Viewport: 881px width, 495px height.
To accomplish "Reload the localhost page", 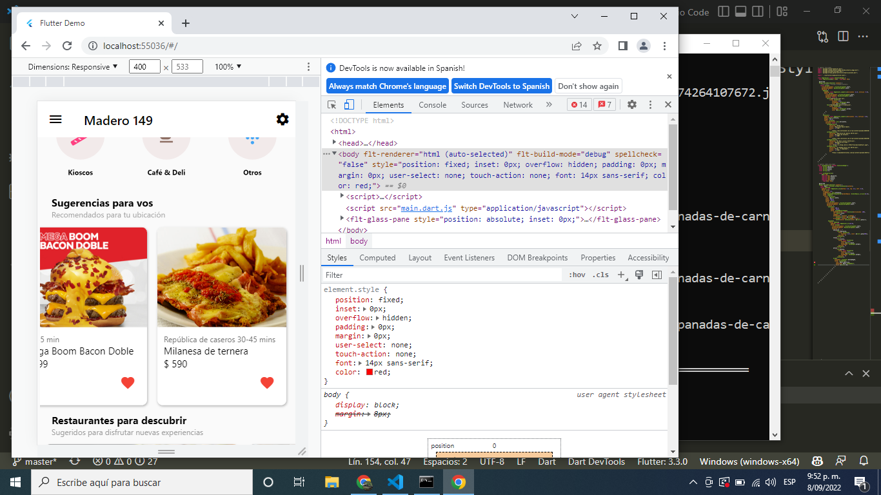I will tap(66, 46).
